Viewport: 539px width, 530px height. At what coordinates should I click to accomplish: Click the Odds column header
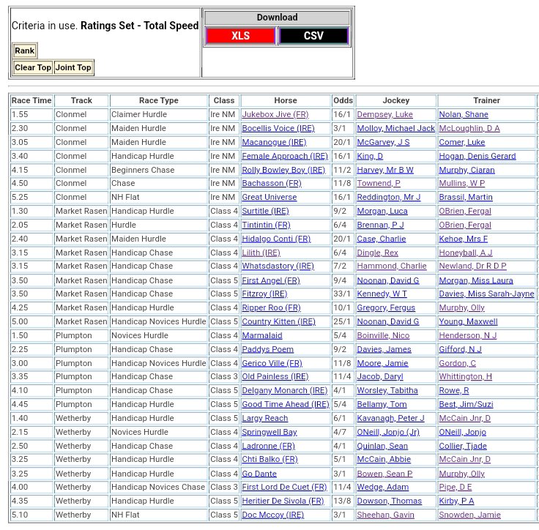[x=342, y=100]
